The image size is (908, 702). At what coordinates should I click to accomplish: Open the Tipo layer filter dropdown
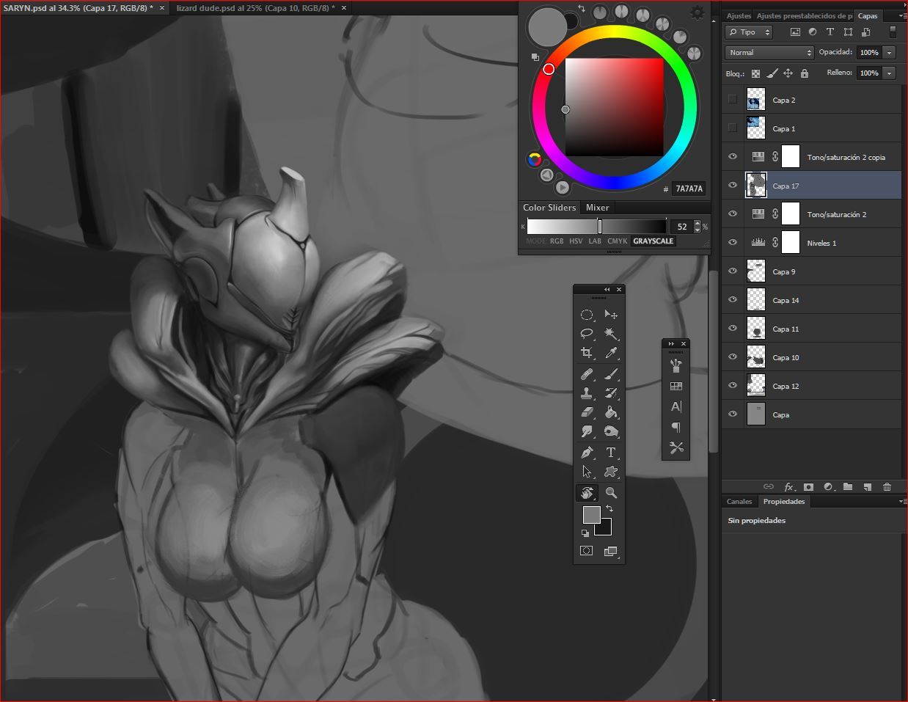click(x=749, y=32)
